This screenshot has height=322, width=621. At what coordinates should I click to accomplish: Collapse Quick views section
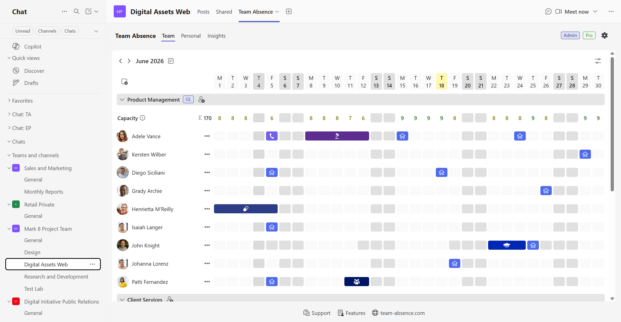9,58
